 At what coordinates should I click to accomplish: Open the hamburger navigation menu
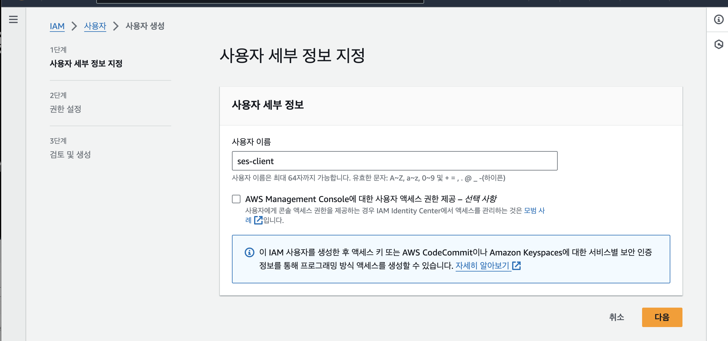13,19
